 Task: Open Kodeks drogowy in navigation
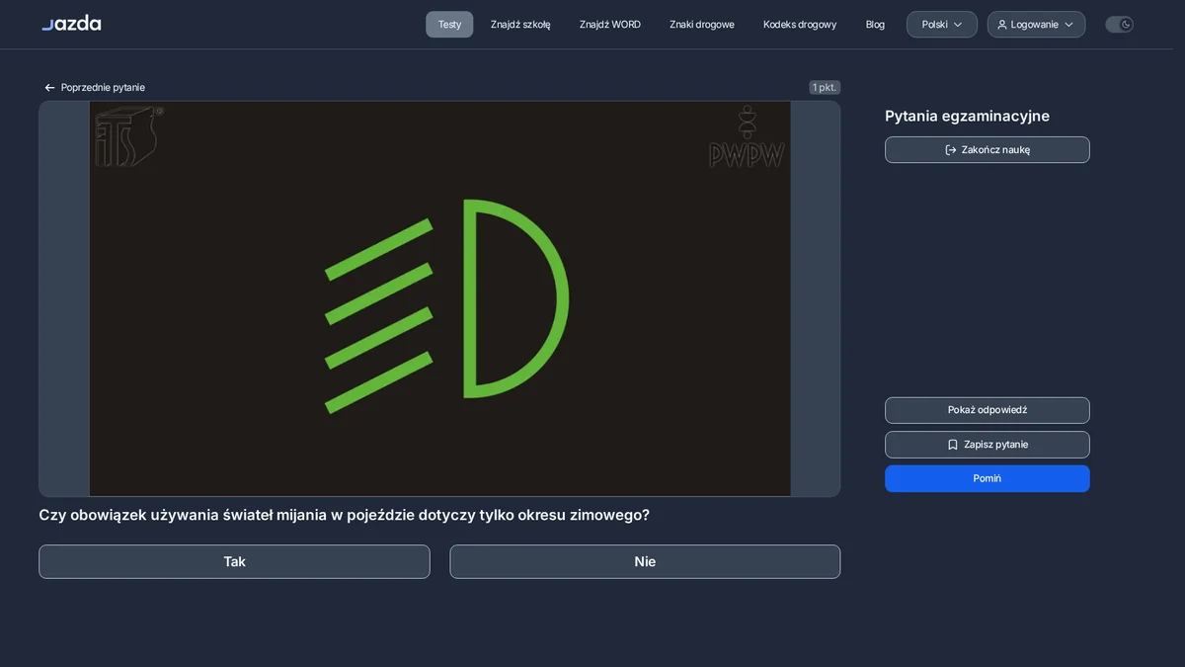point(800,25)
